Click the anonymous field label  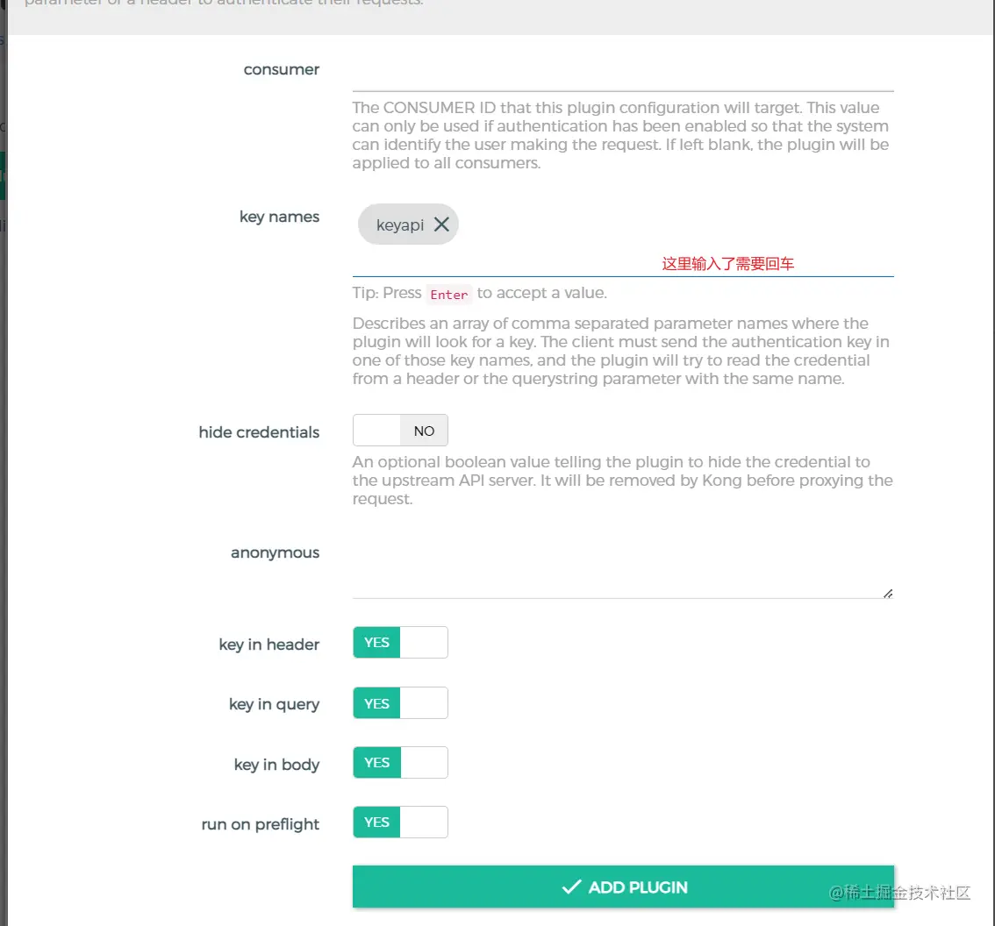(x=275, y=552)
